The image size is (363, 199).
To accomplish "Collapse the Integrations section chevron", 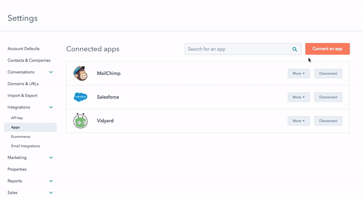I will tap(51, 107).
